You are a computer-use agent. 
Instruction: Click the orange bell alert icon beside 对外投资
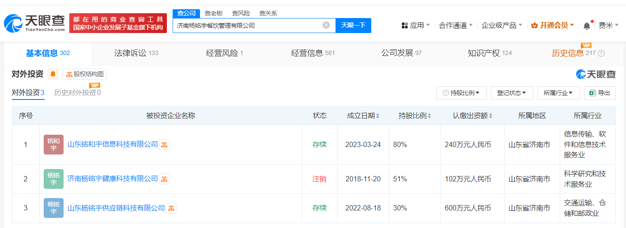(53, 74)
